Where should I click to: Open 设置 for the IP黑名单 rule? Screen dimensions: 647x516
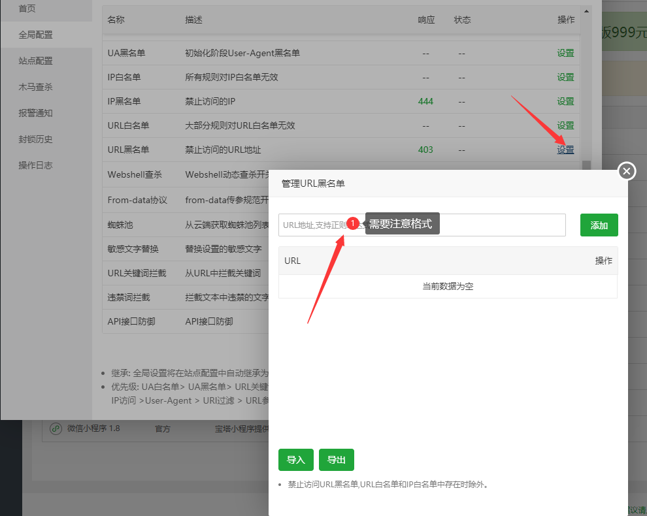tap(565, 101)
